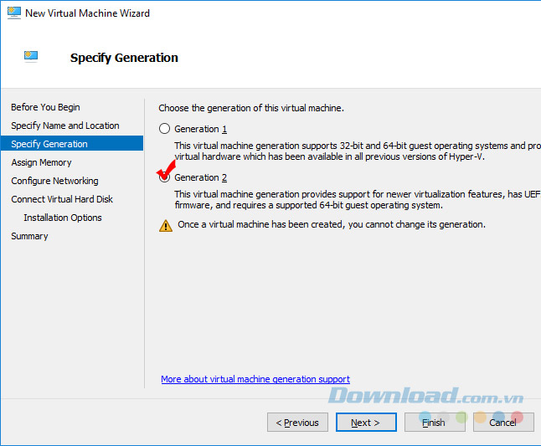The image size is (541, 446).
Task: Click the Next button
Action: [x=366, y=423]
